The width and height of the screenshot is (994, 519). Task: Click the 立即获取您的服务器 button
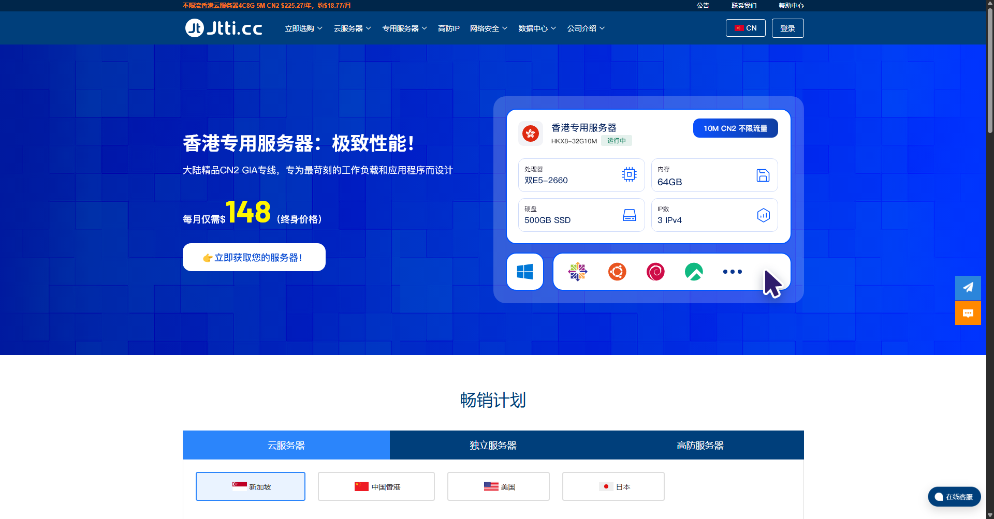tap(254, 257)
